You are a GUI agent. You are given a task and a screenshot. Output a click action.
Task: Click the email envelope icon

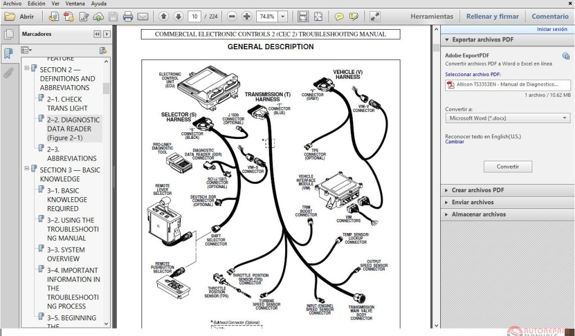[x=143, y=17]
